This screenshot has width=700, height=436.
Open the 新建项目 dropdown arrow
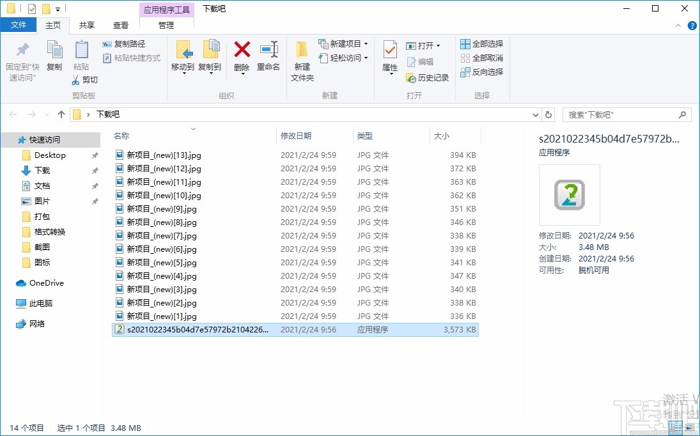[365, 44]
